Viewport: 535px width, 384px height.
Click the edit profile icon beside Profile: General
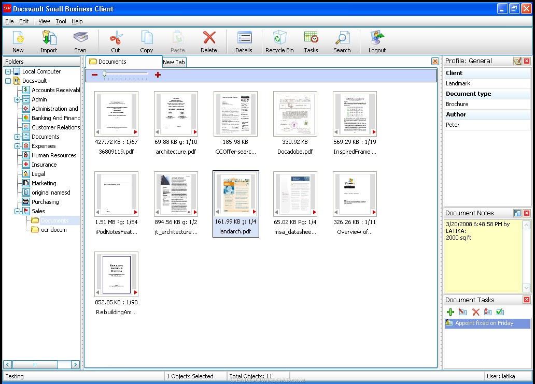pyautogui.click(x=517, y=61)
